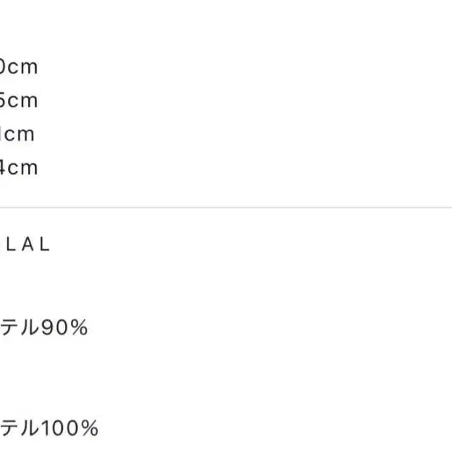The image size is (452, 452).
Task: Click the "cm" unit on the 5cm line
Action: [x=24, y=101]
